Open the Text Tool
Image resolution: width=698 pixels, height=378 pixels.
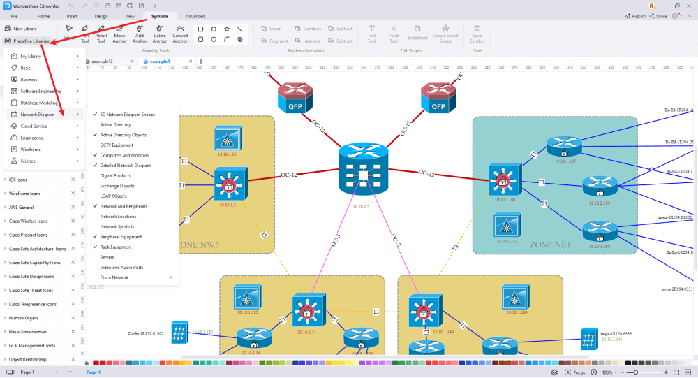click(x=372, y=34)
